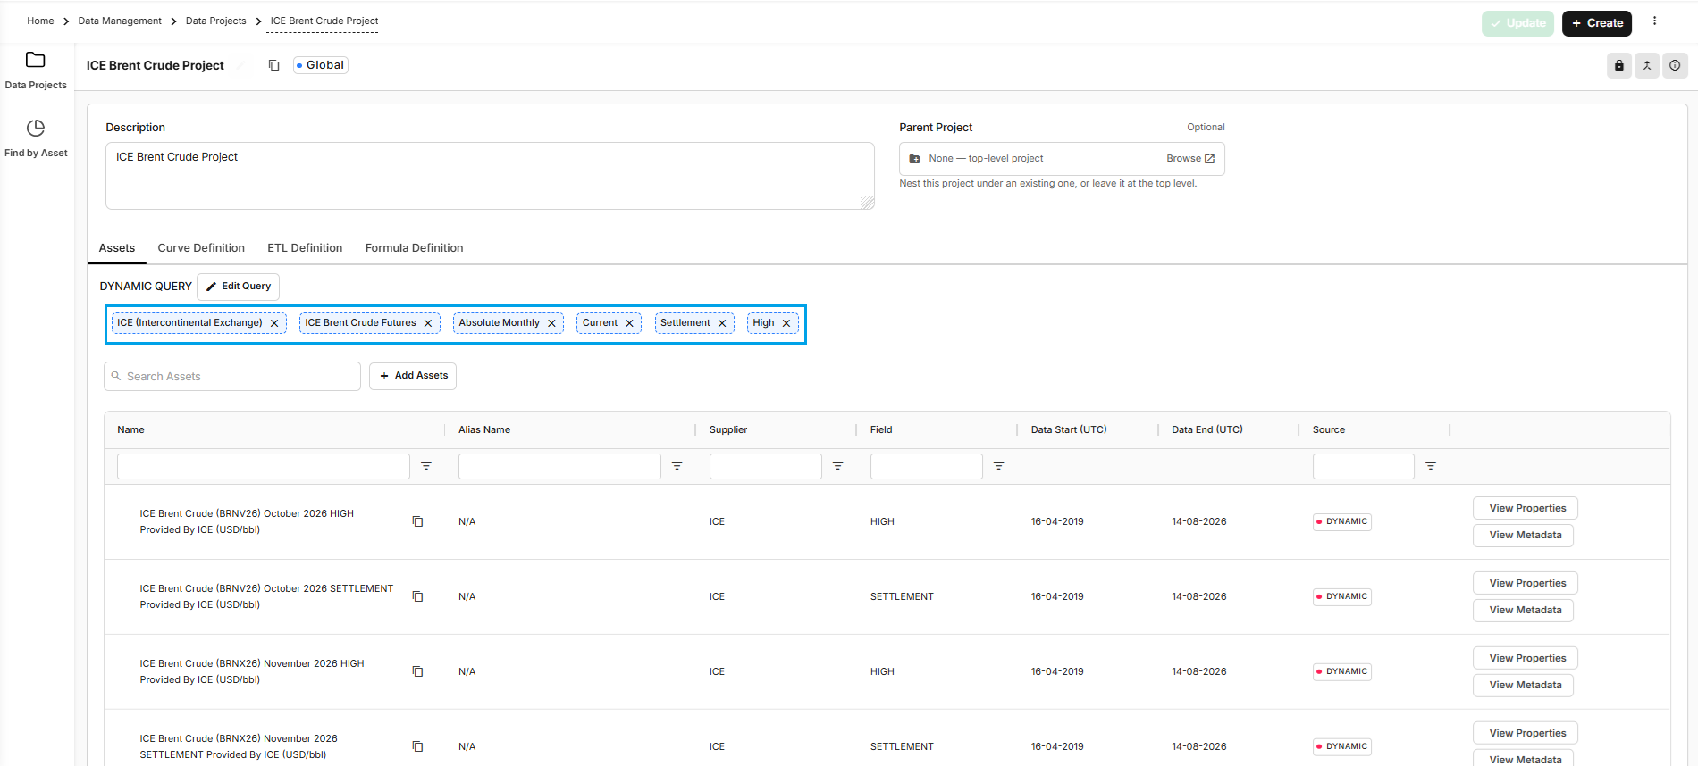Click the ICE Brent Crude Project breadcrumb
Viewport: 1698px width, 766px height.
324,21
